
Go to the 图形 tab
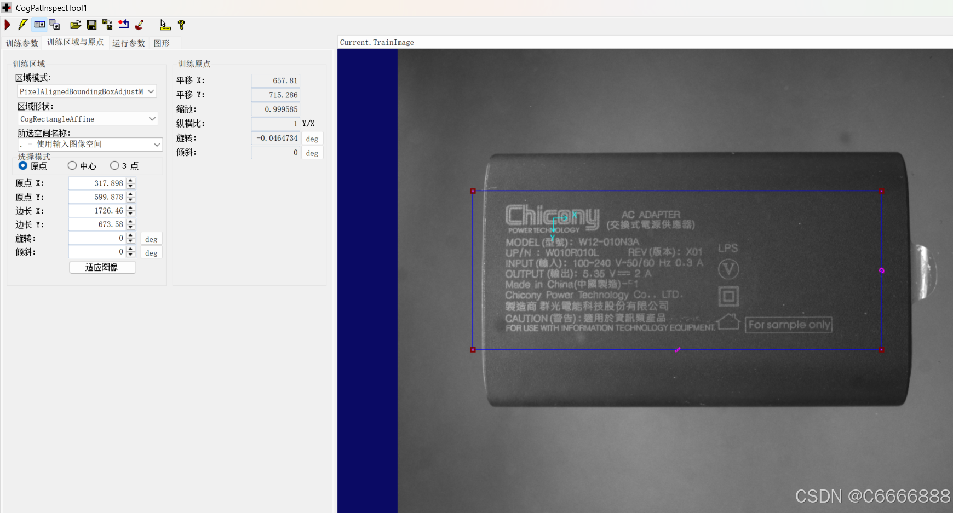(162, 43)
